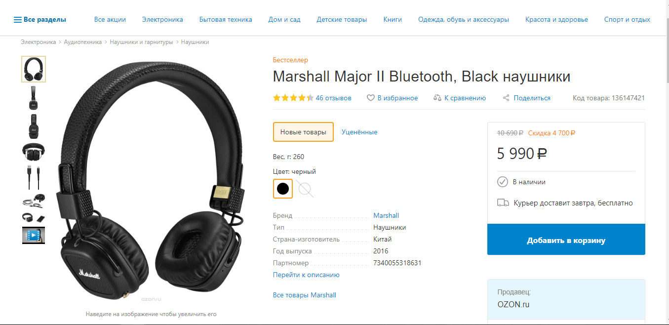This screenshot has height=325, width=669.
Task: Open the Электроника menu section
Action: pos(162,20)
